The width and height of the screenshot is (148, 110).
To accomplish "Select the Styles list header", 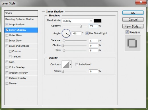I will (x=21, y=13).
